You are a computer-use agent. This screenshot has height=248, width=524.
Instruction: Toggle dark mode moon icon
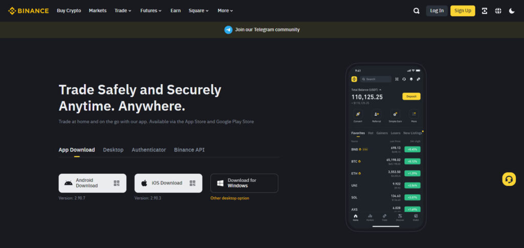pos(512,11)
